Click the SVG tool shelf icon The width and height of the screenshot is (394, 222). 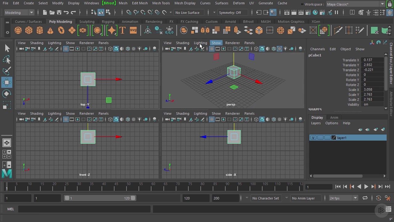point(133,30)
